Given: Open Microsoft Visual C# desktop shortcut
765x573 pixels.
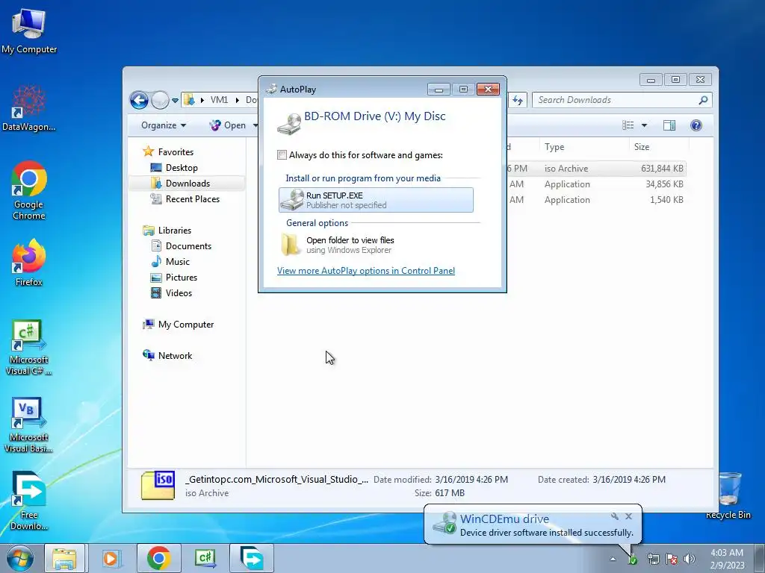Looking at the screenshot, I should pyautogui.click(x=29, y=347).
